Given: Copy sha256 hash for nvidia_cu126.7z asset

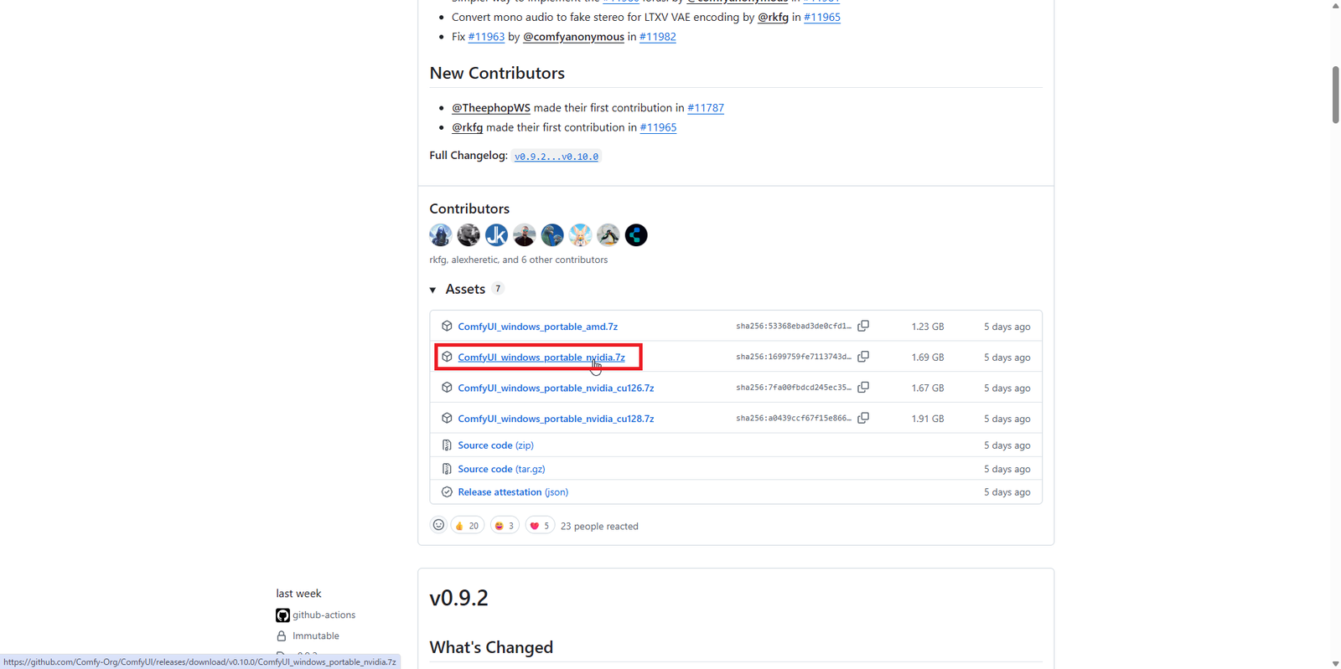Looking at the screenshot, I should (x=863, y=387).
